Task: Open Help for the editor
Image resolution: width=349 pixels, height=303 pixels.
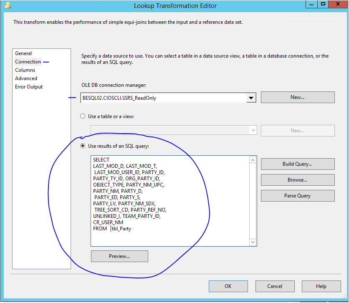Action: 321,286
